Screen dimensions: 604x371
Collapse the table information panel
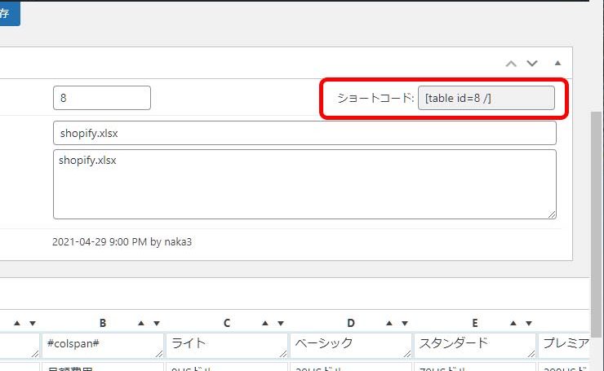click(x=558, y=63)
